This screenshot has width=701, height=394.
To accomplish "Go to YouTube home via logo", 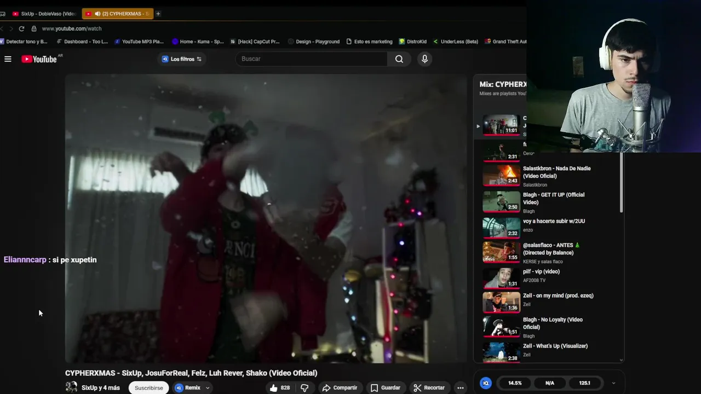I will (x=39, y=59).
